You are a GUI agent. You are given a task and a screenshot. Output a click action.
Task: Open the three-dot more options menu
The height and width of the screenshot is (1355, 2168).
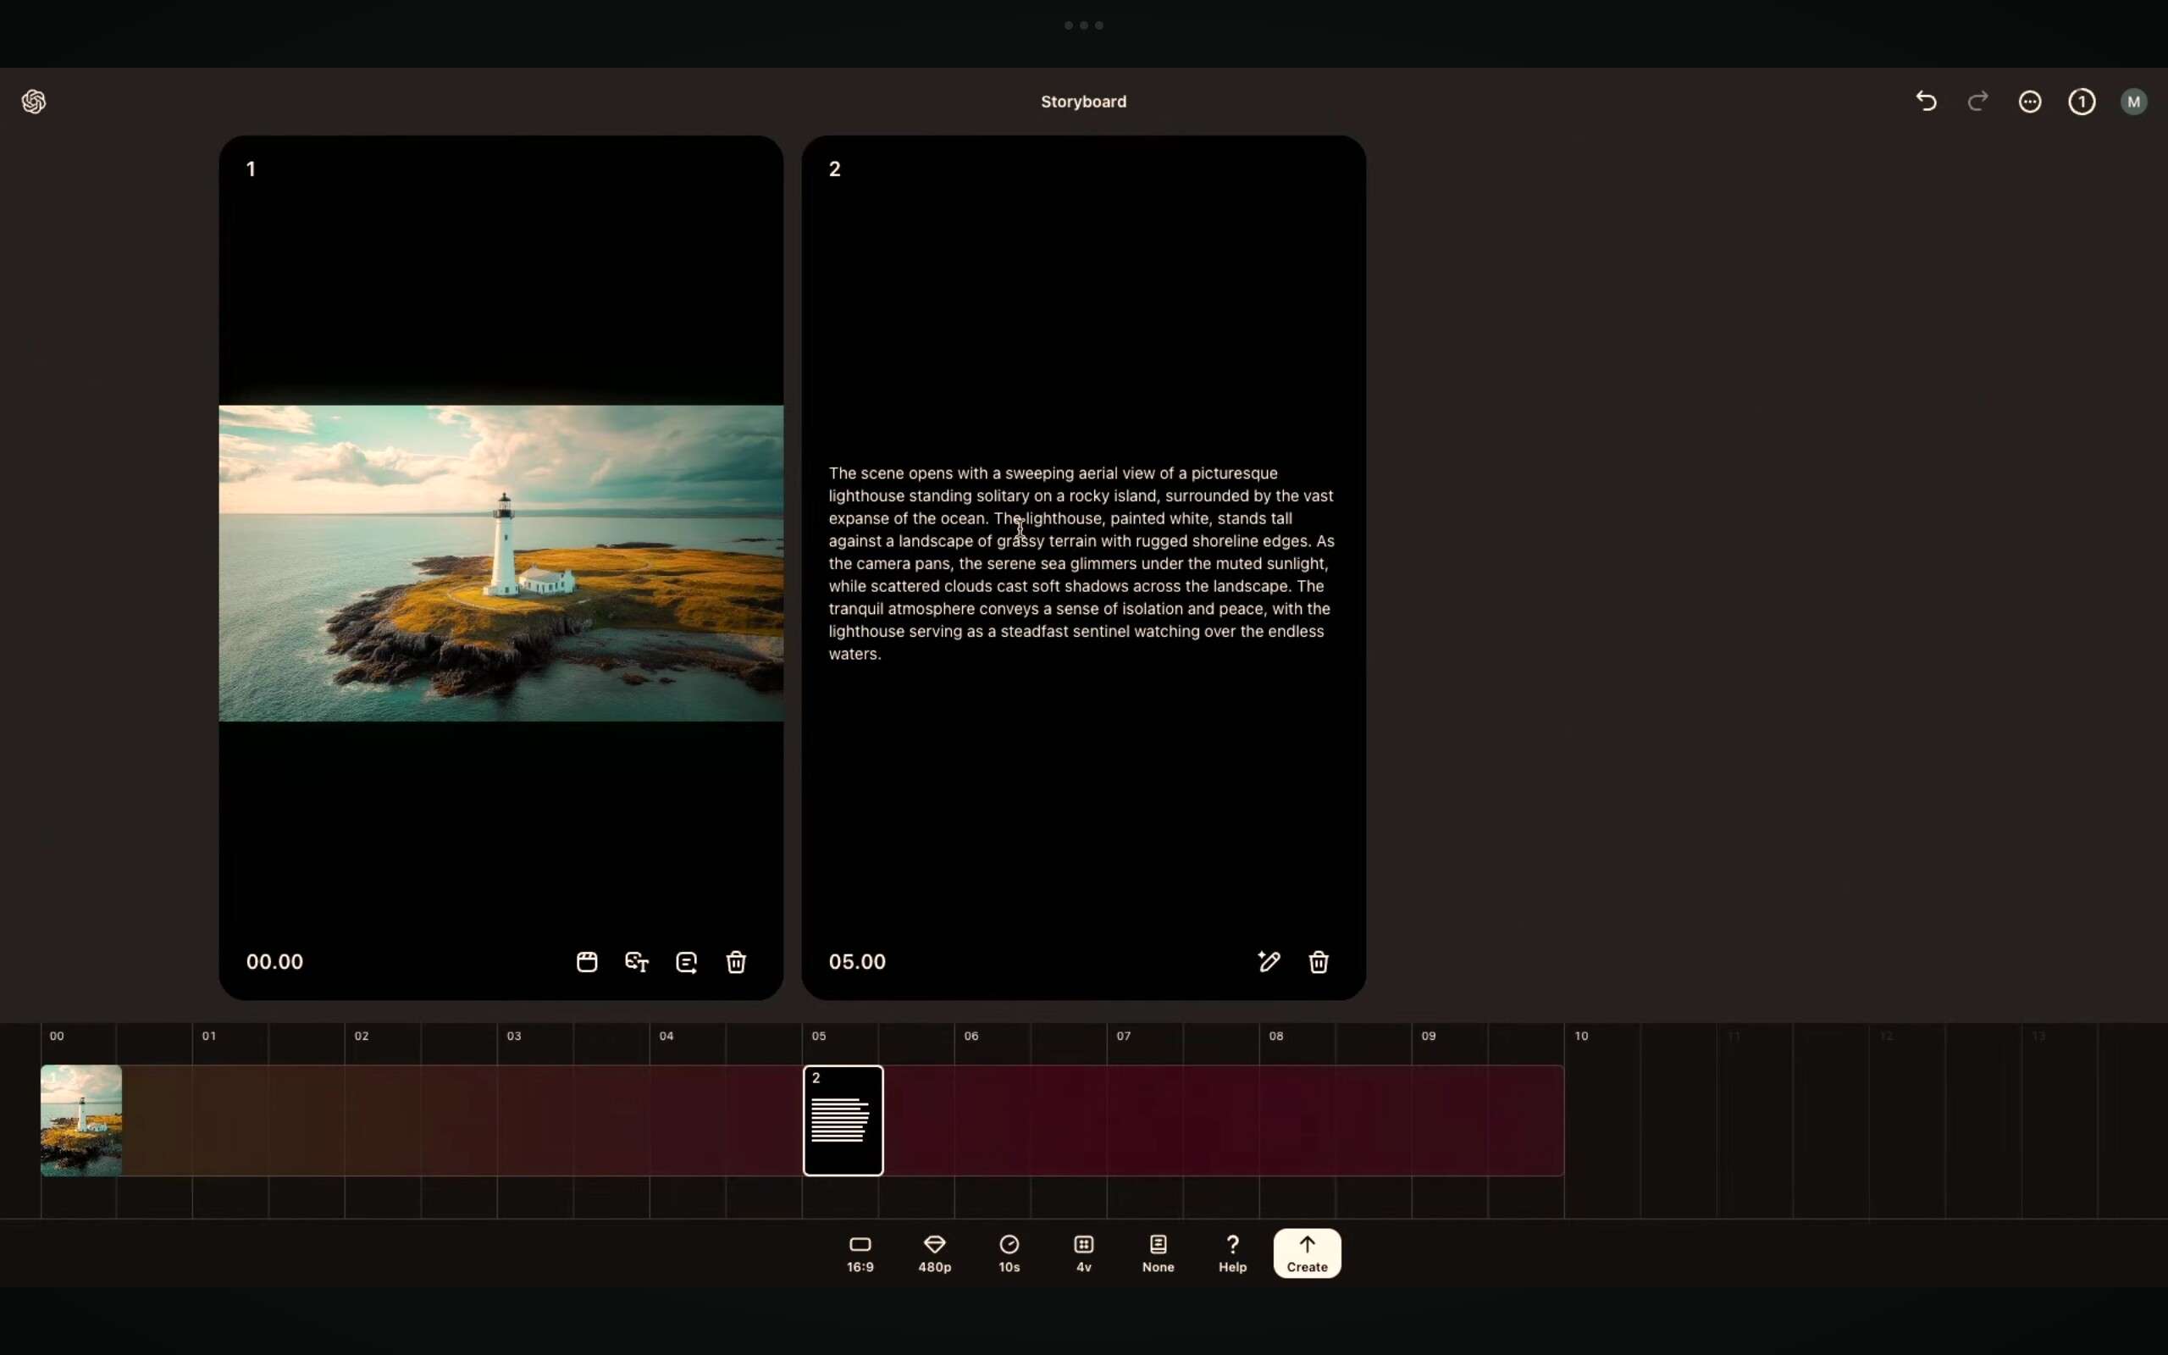click(2030, 102)
